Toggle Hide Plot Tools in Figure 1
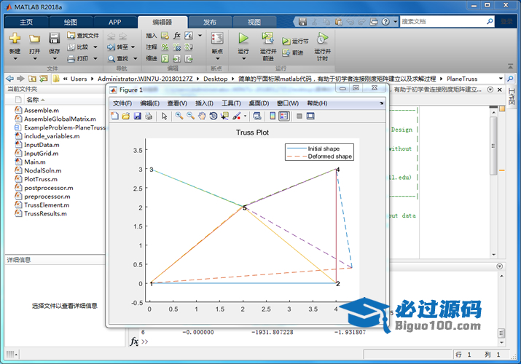The height and width of the screenshot is (364, 521). point(299,116)
